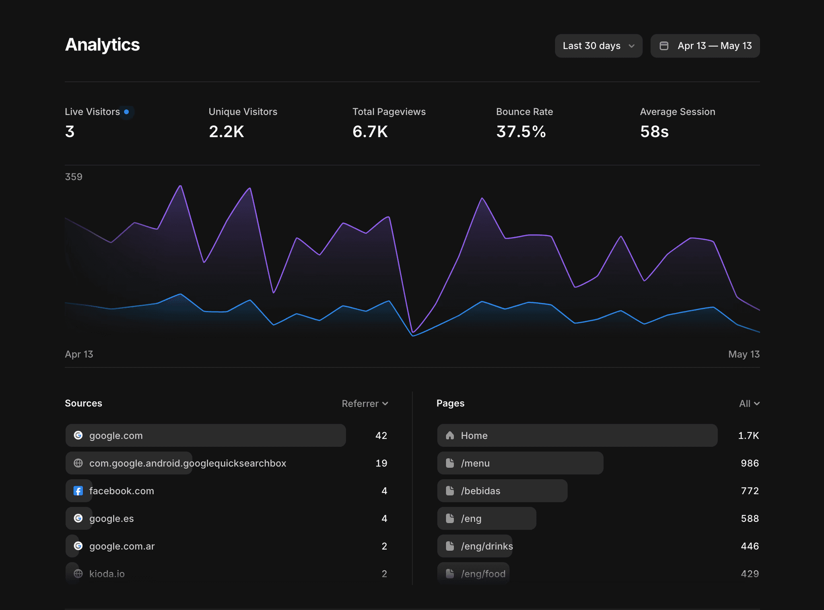Image resolution: width=824 pixels, height=610 pixels.
Task: Click the globe icon beside com.google.android.googlequicksearchbox
Action: tap(78, 463)
